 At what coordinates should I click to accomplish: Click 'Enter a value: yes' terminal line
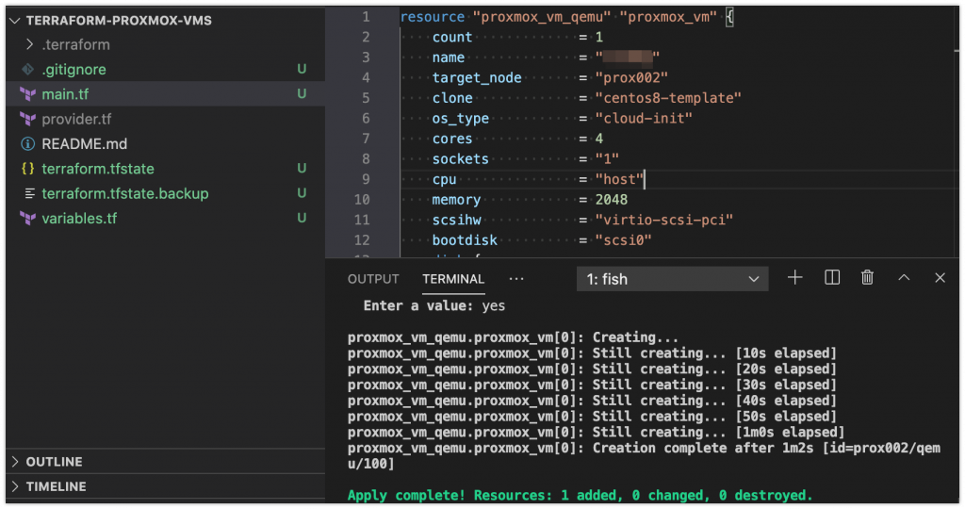[x=433, y=306]
